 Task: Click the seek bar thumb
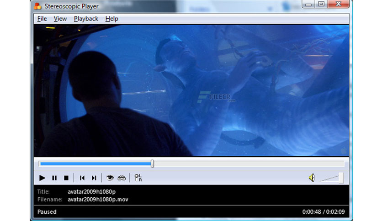pyautogui.click(x=152, y=163)
